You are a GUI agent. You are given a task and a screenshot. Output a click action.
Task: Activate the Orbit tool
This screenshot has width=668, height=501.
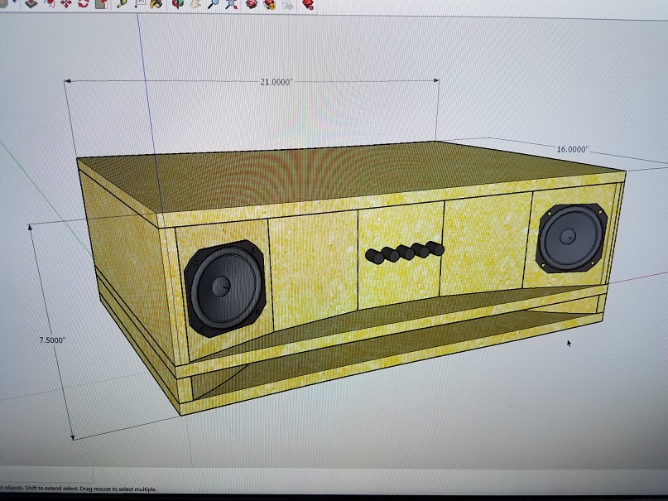[x=177, y=4]
